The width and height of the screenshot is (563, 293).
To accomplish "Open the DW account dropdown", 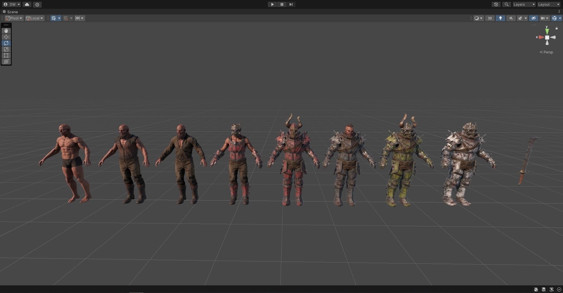I will (12, 4).
